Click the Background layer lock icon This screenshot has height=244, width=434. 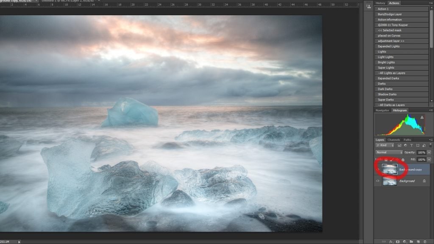coord(424,181)
